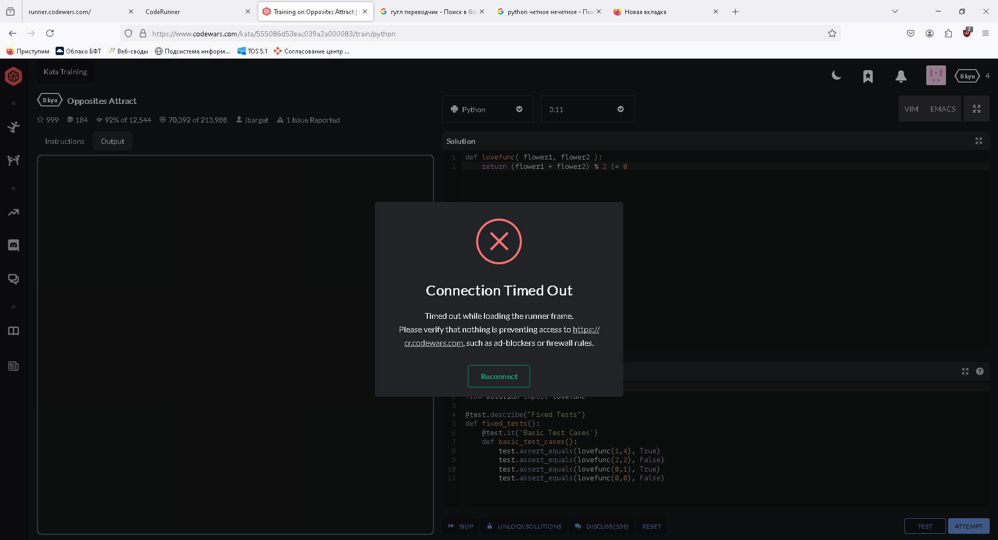The height and width of the screenshot is (540, 998).
Task: Open the sidebar docs book icon
Action: 14,331
